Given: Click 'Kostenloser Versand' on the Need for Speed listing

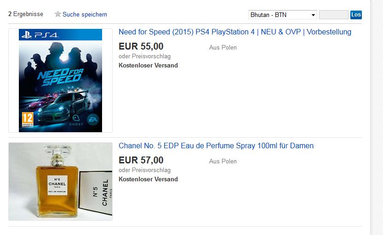Looking at the screenshot, I should pos(148,65).
